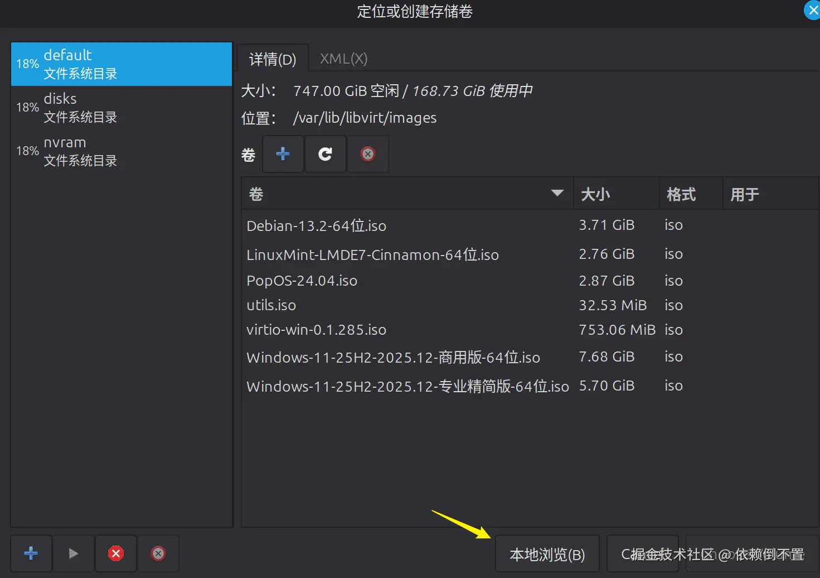Click the 747.00 GiB 空闲 size text
This screenshot has height=578, width=820.
(x=346, y=91)
